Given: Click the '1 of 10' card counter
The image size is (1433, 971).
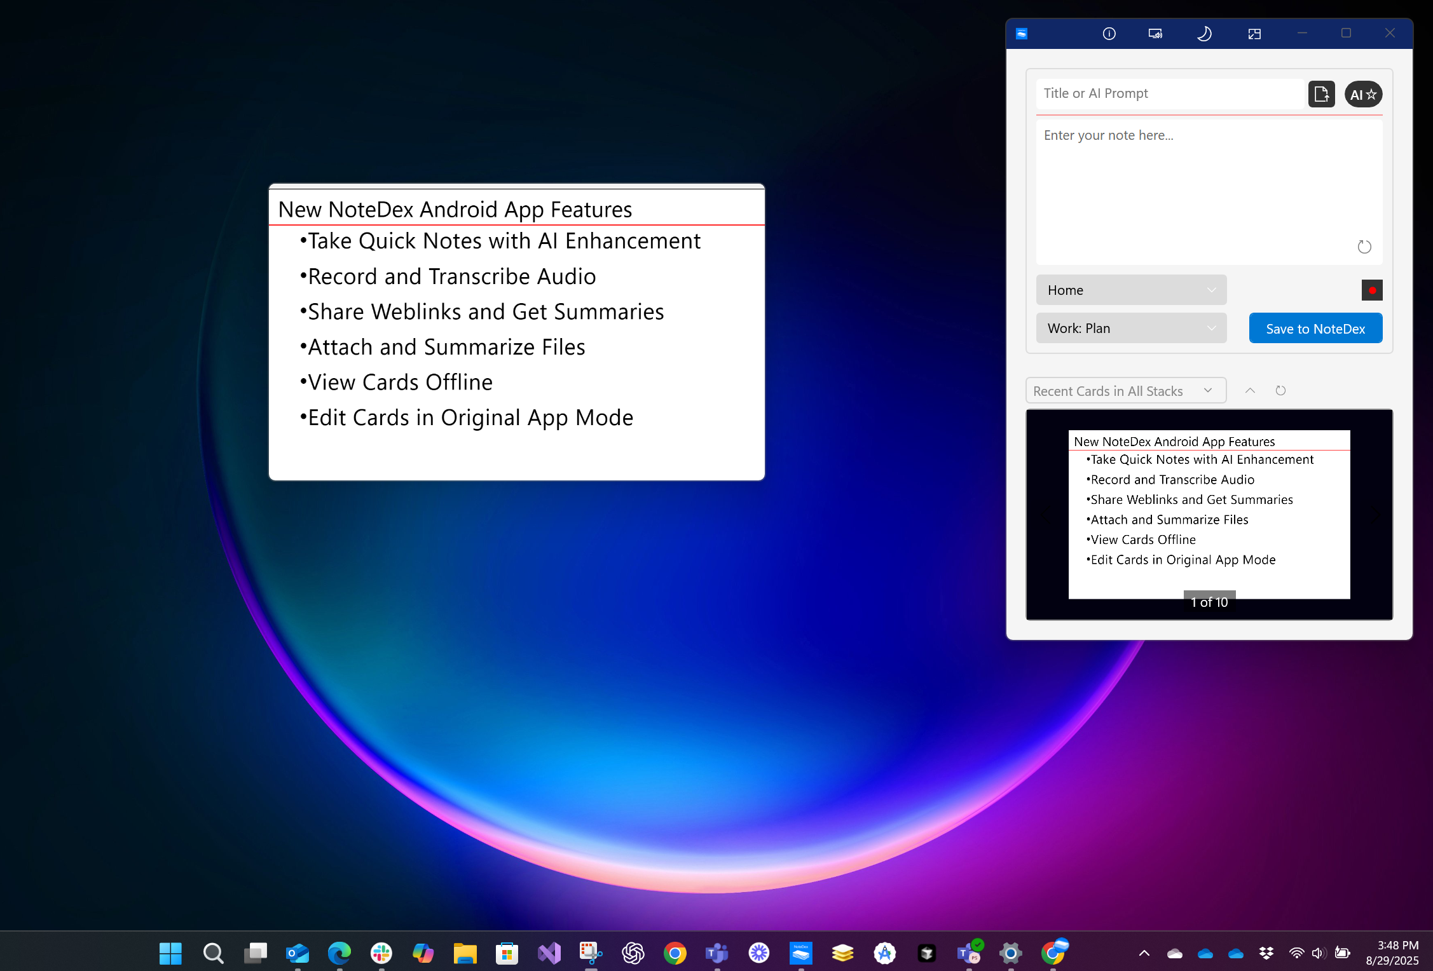Looking at the screenshot, I should click(x=1209, y=602).
